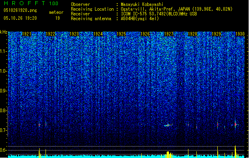The image size is (249, 158).
Task: Click the 1926 time marker
Action: pyautogui.click(x=145, y=34)
